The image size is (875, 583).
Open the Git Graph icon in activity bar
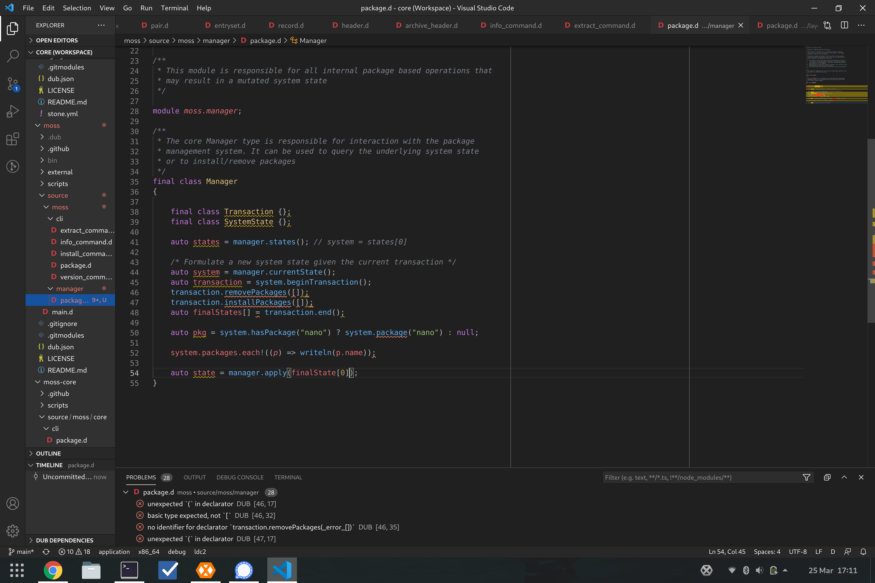pos(13,166)
